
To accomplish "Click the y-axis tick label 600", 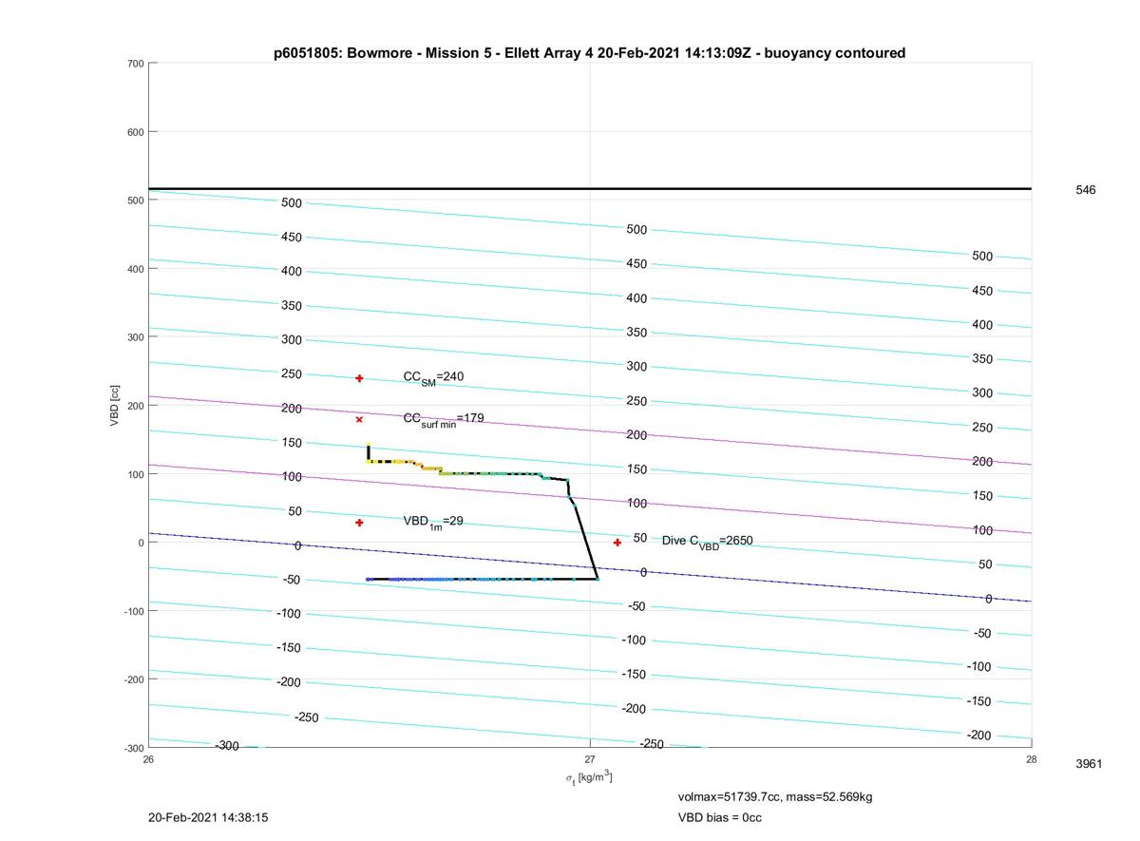I will coord(135,132).
